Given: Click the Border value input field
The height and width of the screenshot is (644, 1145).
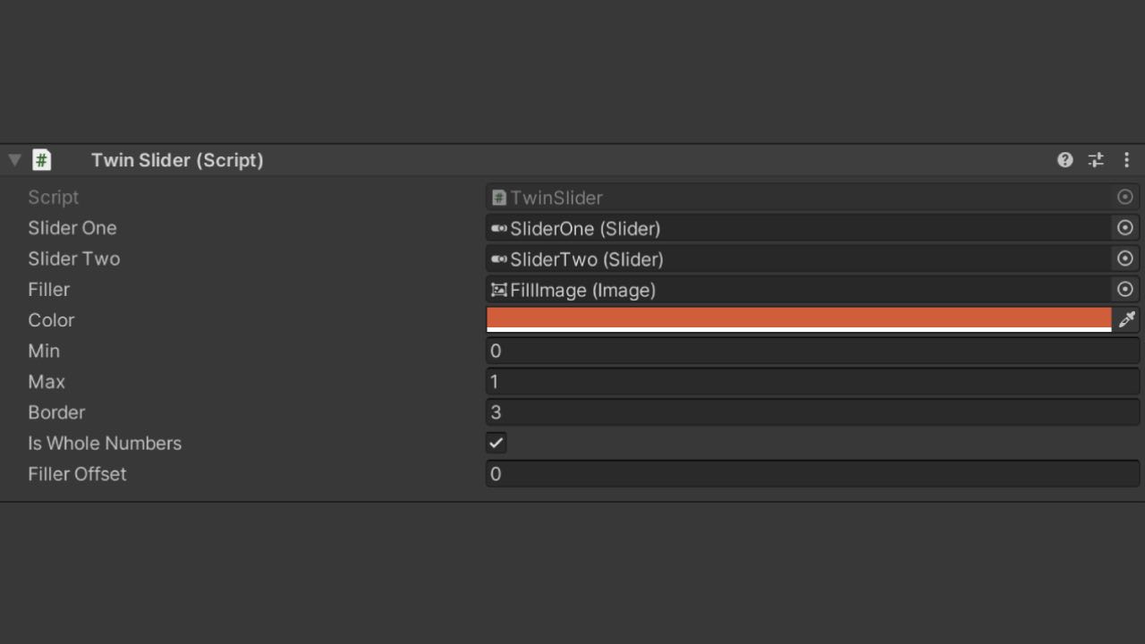Looking at the screenshot, I should tap(811, 412).
